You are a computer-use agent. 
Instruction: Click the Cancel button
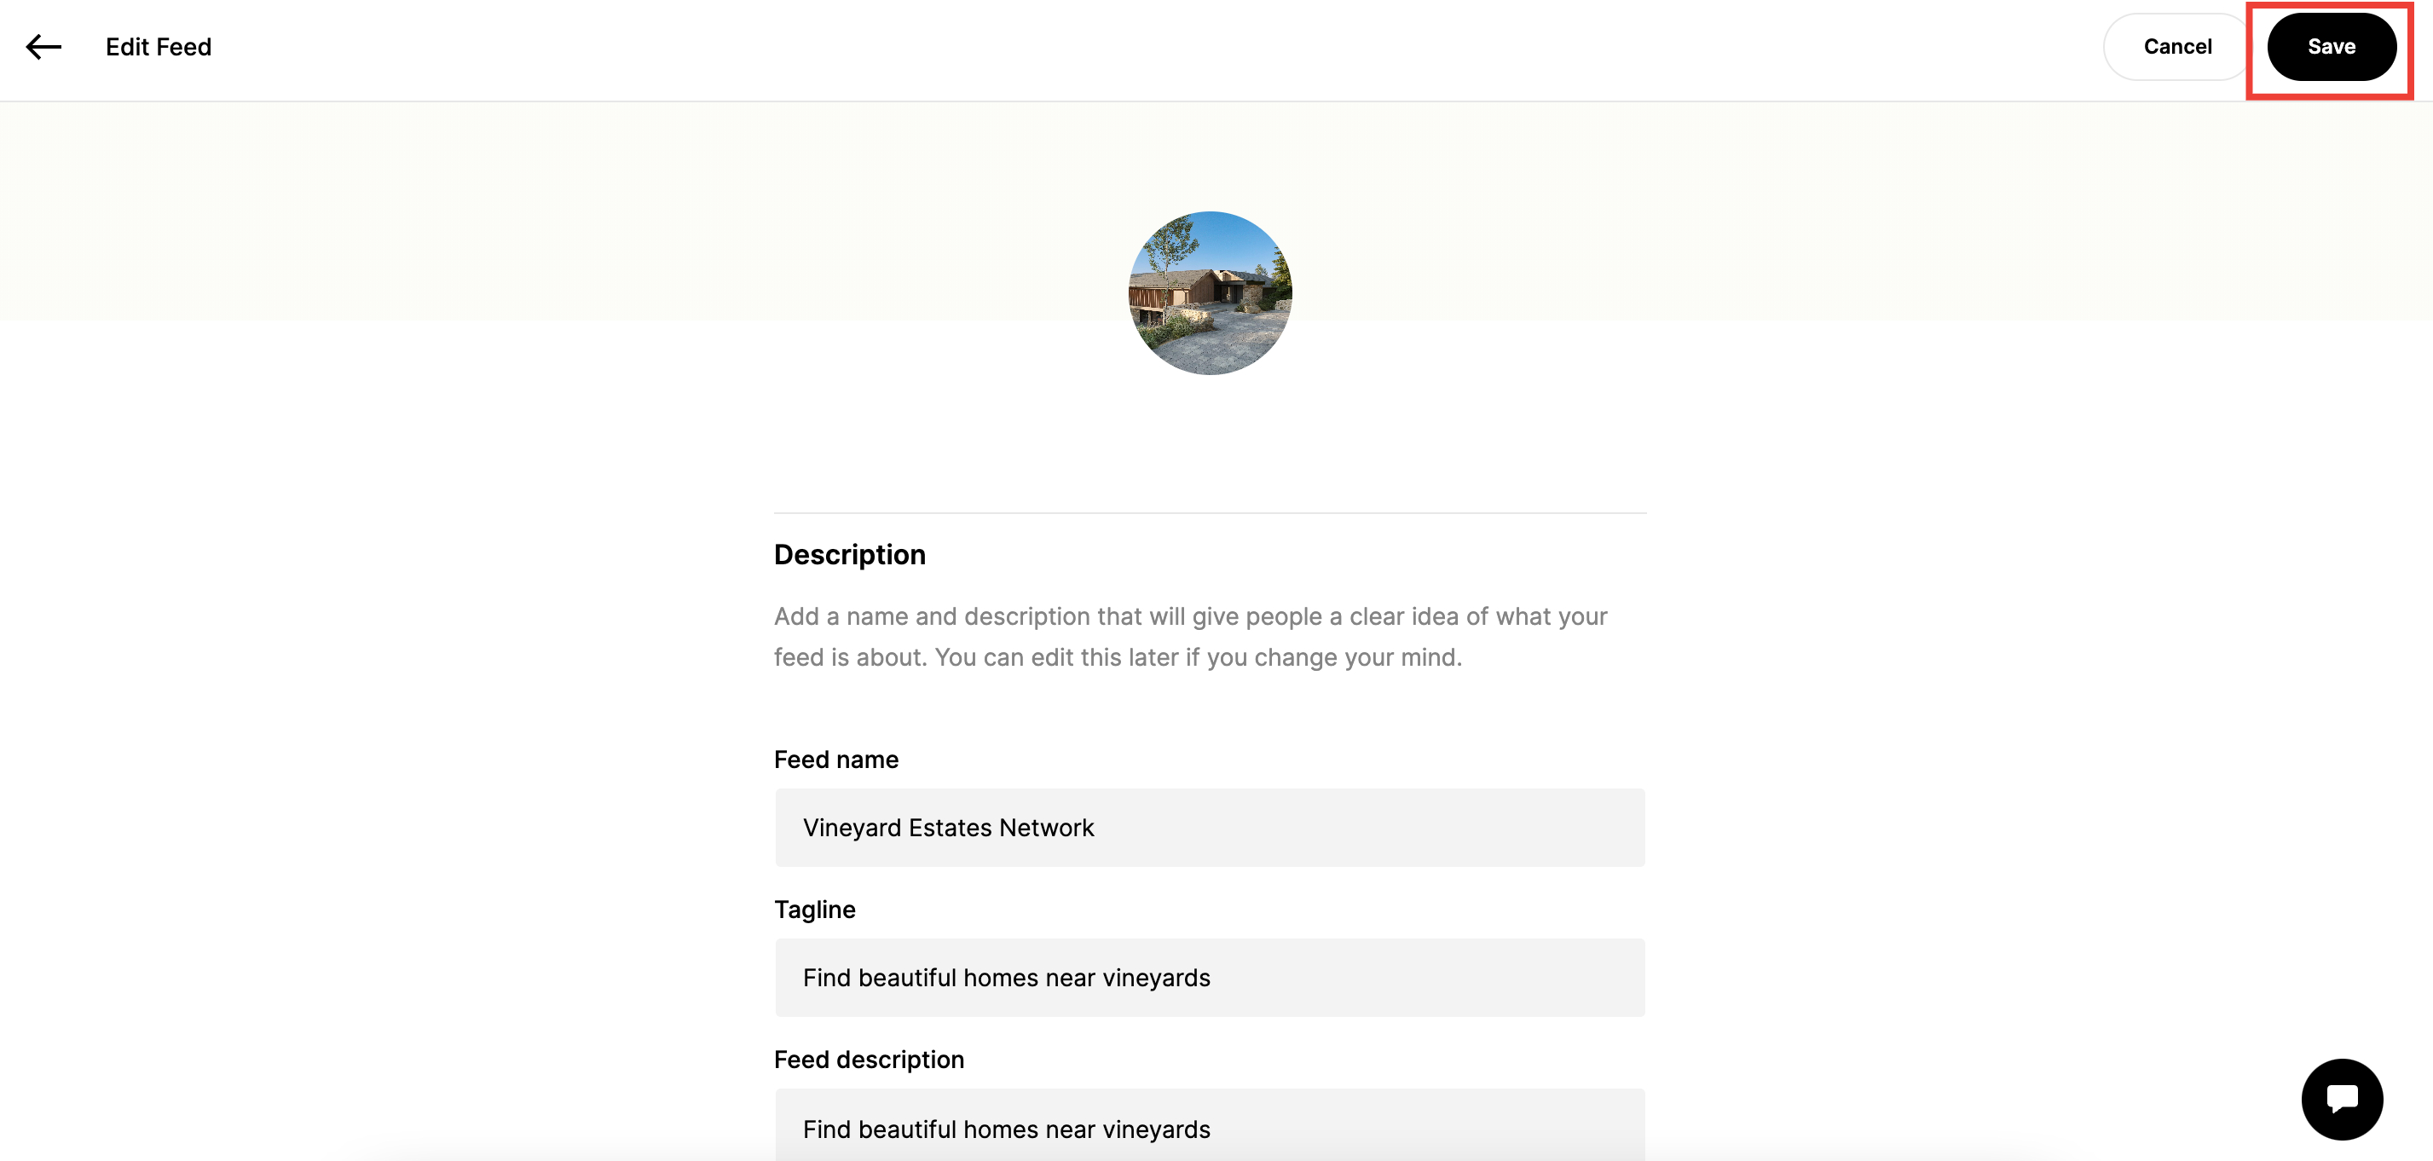[2176, 46]
